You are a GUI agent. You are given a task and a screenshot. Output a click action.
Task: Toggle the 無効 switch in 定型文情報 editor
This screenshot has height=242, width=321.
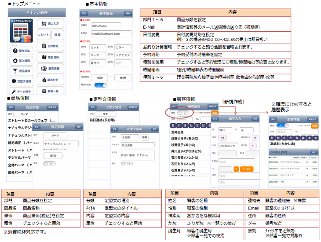point(127,164)
